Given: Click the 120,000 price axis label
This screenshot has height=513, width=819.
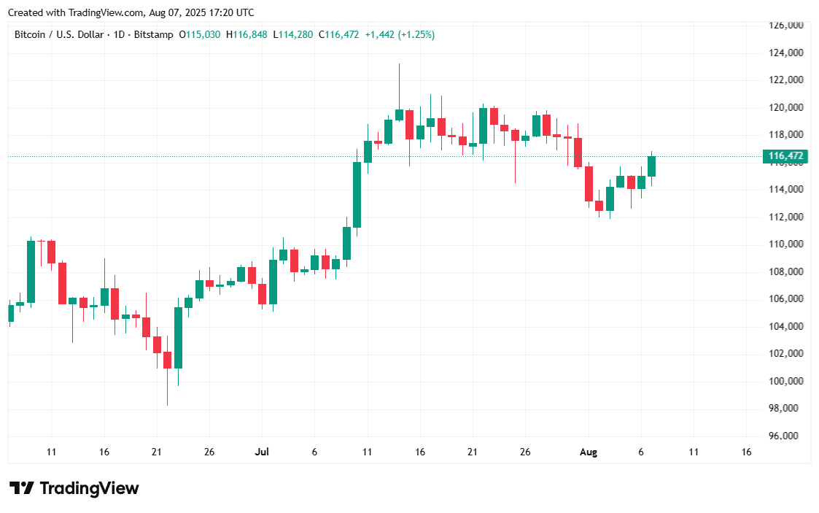Looking at the screenshot, I should click(x=785, y=107).
